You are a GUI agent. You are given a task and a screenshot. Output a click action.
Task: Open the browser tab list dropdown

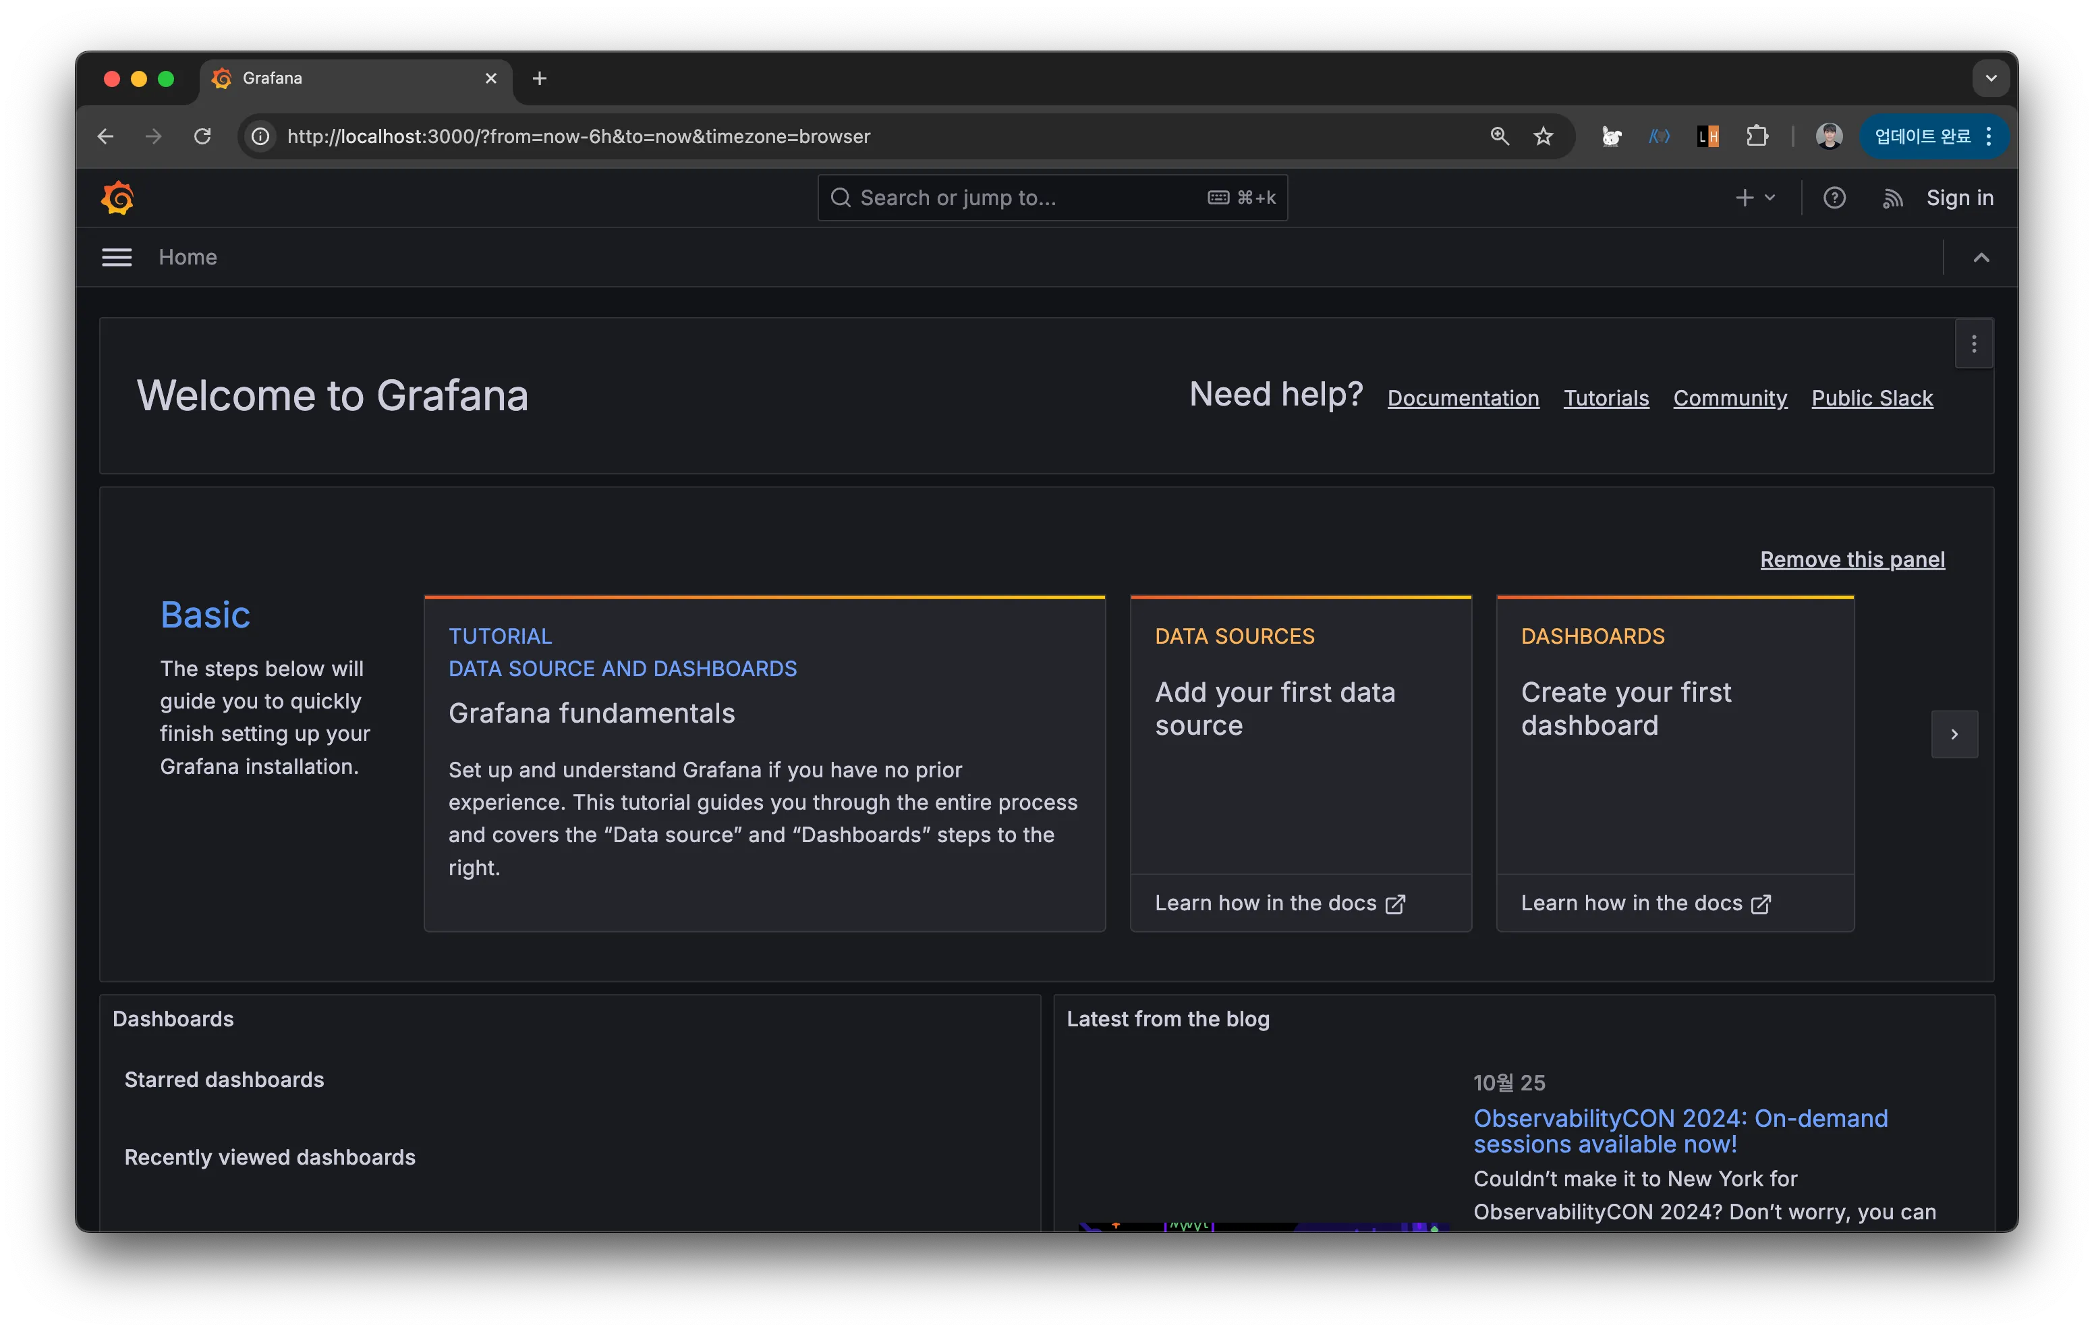click(x=1991, y=78)
